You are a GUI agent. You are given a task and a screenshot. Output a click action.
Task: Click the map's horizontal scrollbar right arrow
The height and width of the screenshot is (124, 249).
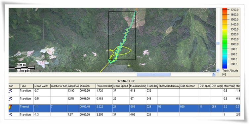(x=214, y=74)
